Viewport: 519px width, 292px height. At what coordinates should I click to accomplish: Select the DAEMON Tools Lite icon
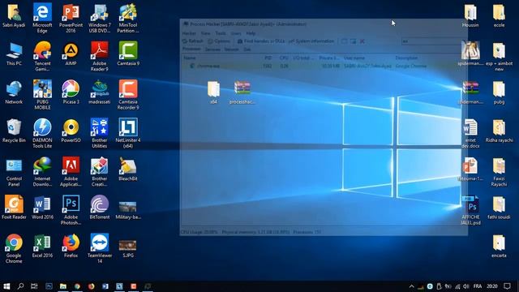(42, 133)
